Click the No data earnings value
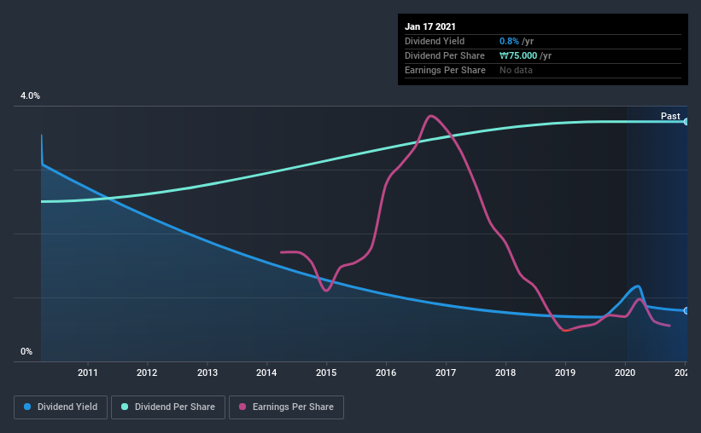The height and width of the screenshot is (433, 701). (516, 70)
